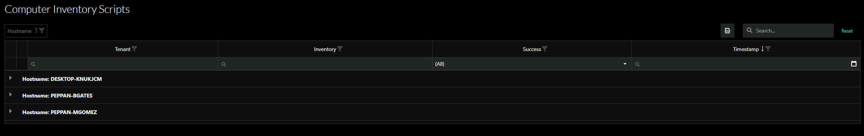Image resolution: width=864 pixels, height=136 pixels.
Task: Click the magnifier in the Tenant filter cell
Action: click(x=33, y=65)
